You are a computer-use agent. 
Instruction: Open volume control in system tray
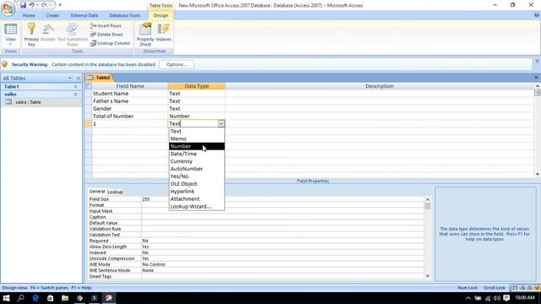[497, 298]
